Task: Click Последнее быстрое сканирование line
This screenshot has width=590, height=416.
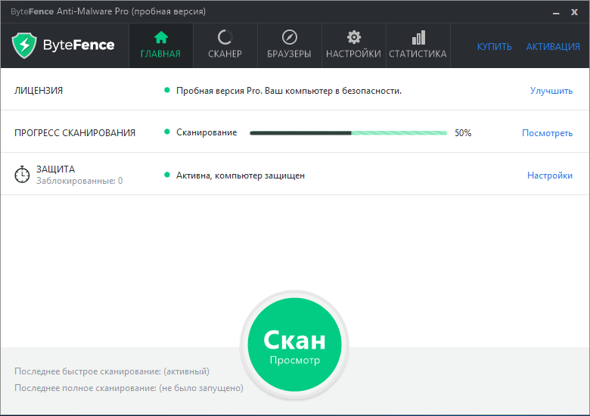Action: (x=112, y=371)
